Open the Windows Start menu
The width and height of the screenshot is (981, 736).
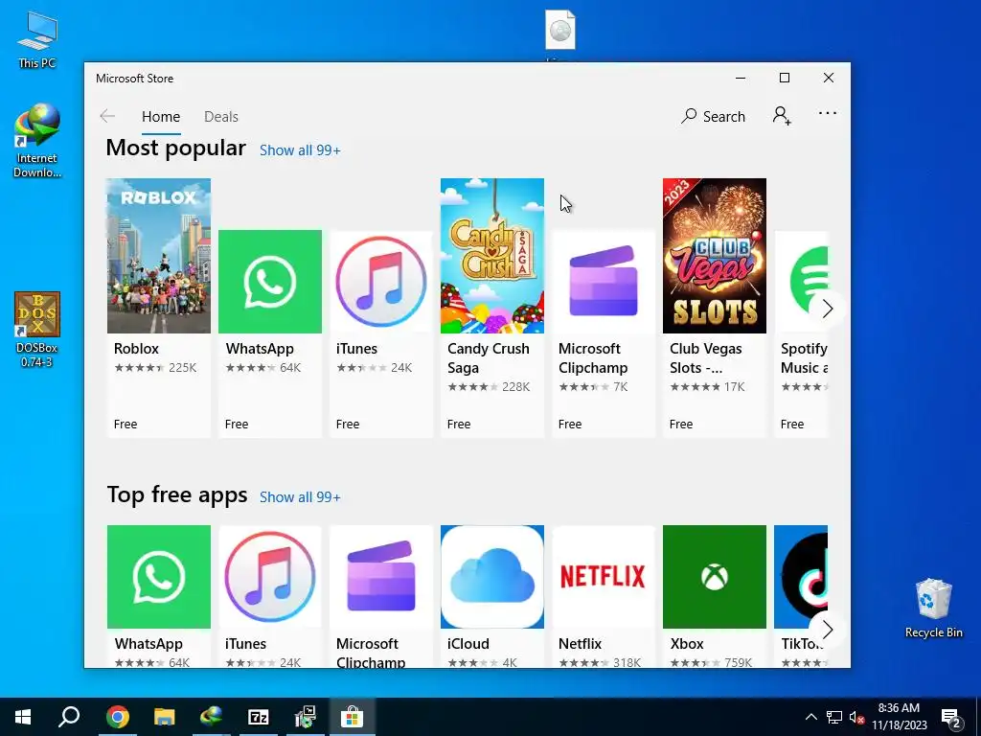pyautogui.click(x=23, y=717)
